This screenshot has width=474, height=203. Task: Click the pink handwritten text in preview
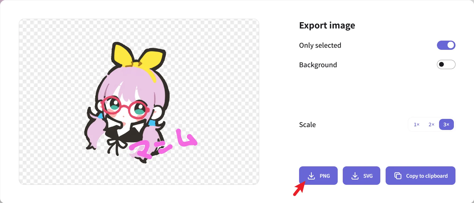(163, 144)
